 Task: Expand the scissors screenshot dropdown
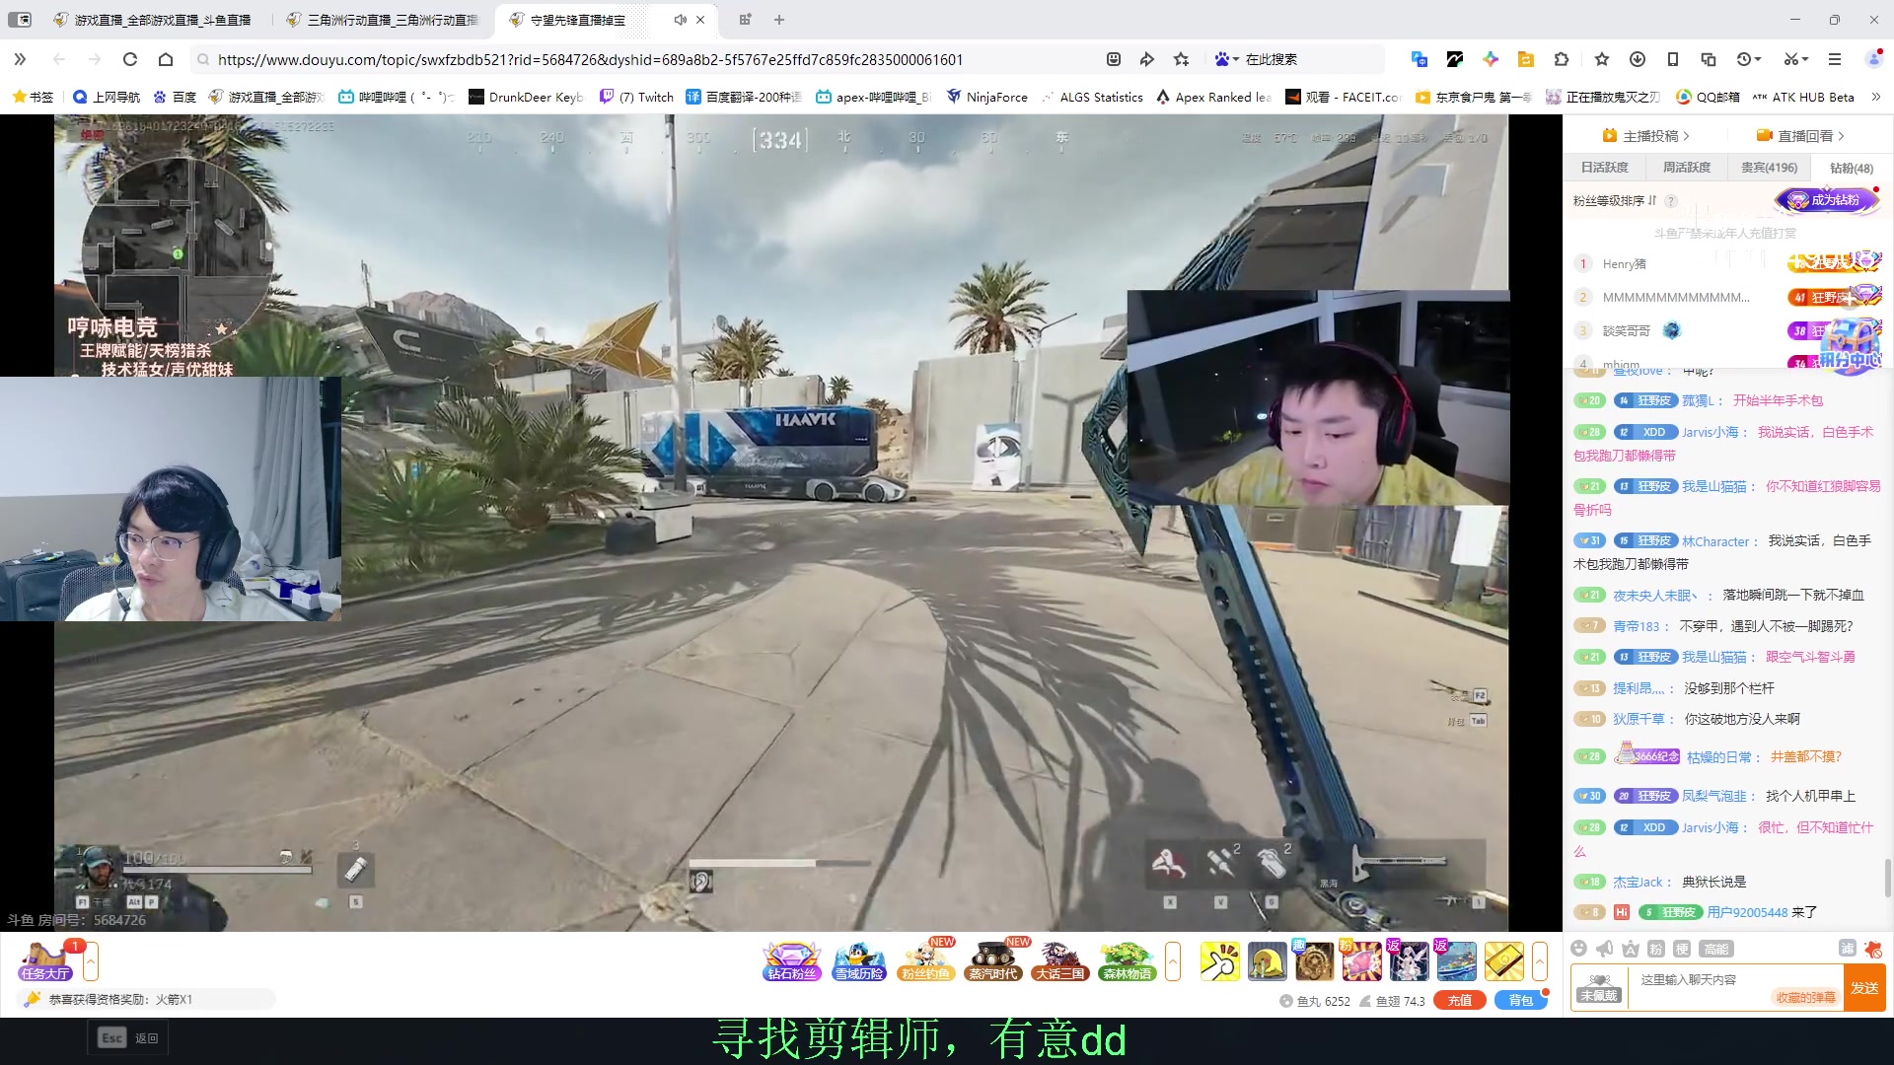point(1805,59)
